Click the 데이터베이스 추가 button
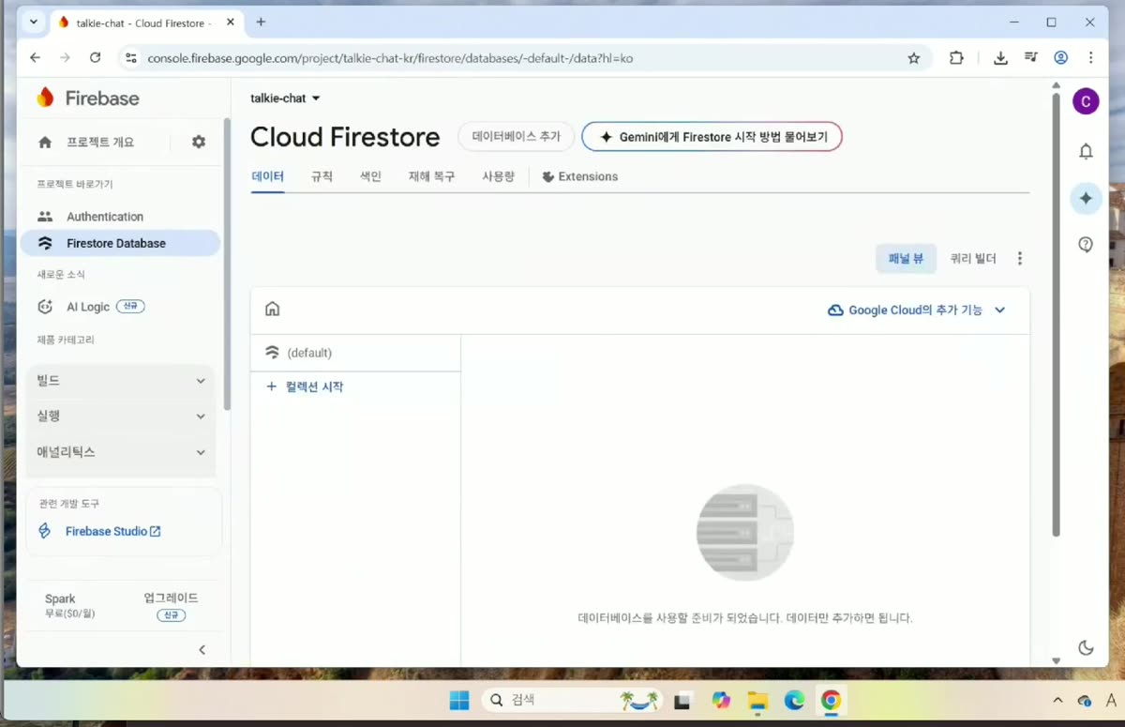The image size is (1125, 727). (516, 137)
